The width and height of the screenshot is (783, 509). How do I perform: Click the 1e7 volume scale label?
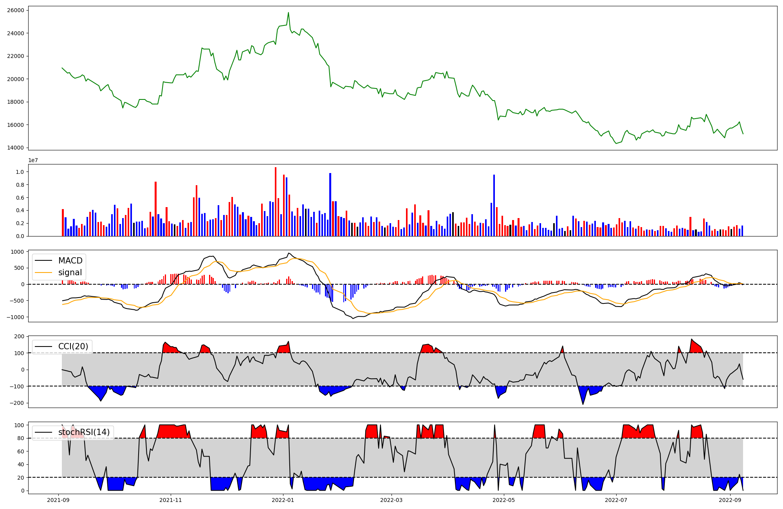click(33, 160)
